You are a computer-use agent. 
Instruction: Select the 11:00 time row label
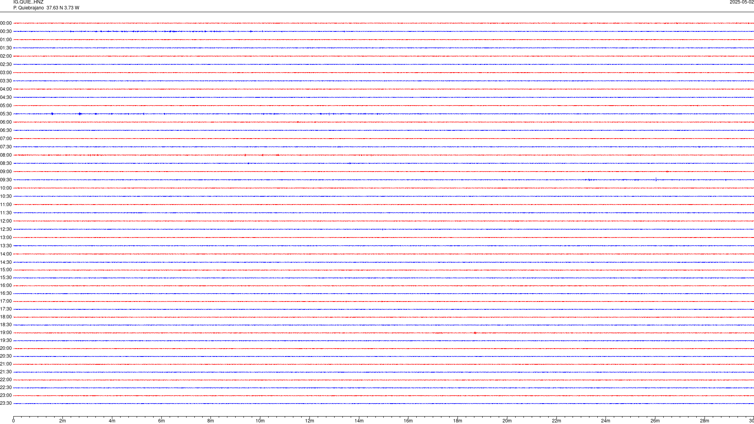6,205
